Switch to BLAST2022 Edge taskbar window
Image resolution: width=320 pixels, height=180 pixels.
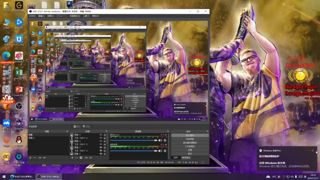coord(22,176)
